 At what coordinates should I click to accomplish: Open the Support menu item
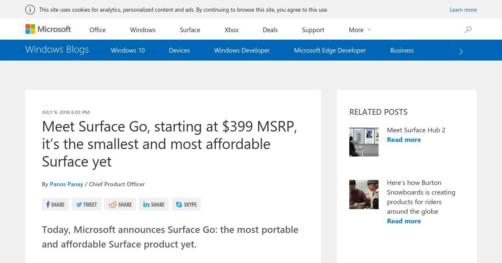[x=313, y=30]
